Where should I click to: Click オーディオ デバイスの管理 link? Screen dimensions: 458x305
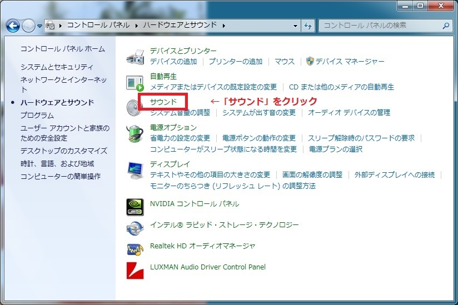pos(349,113)
